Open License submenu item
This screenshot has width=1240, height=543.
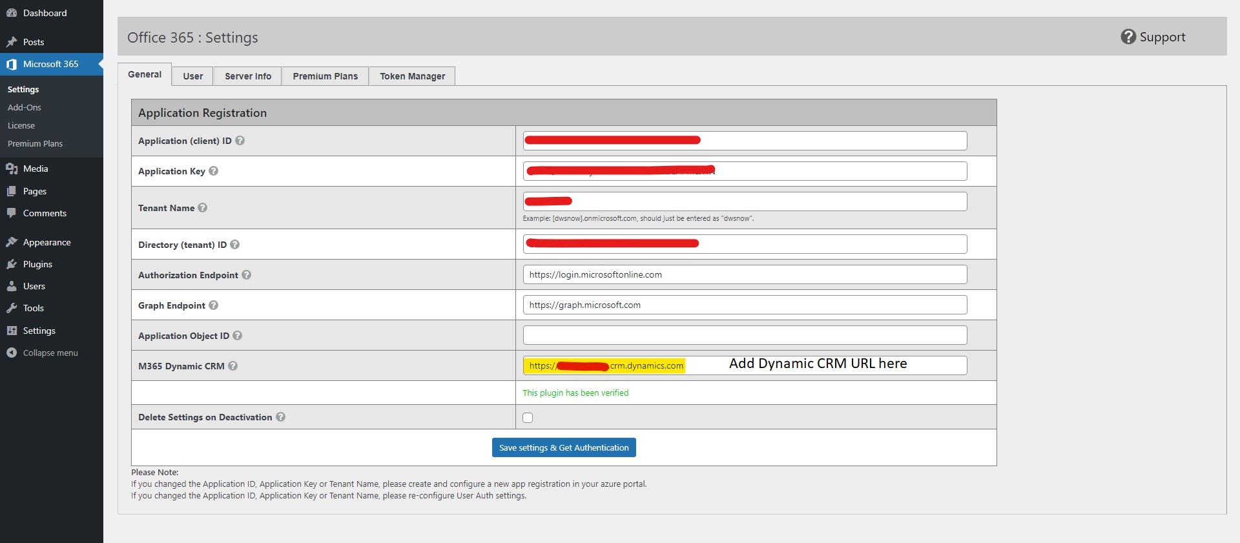tap(21, 125)
